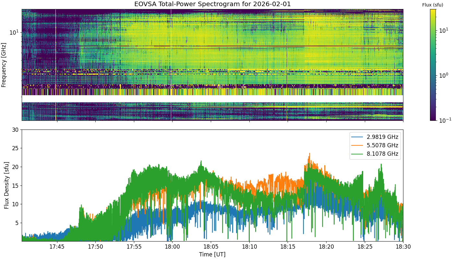Click the 18:30 time axis tick
454x259 pixels.
click(x=403, y=247)
